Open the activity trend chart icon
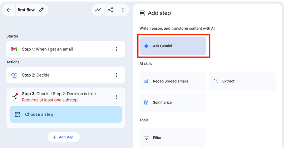This screenshot has height=148, width=286. tap(98, 10)
